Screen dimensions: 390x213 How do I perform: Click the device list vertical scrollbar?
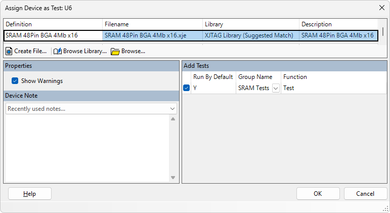tap(383, 32)
